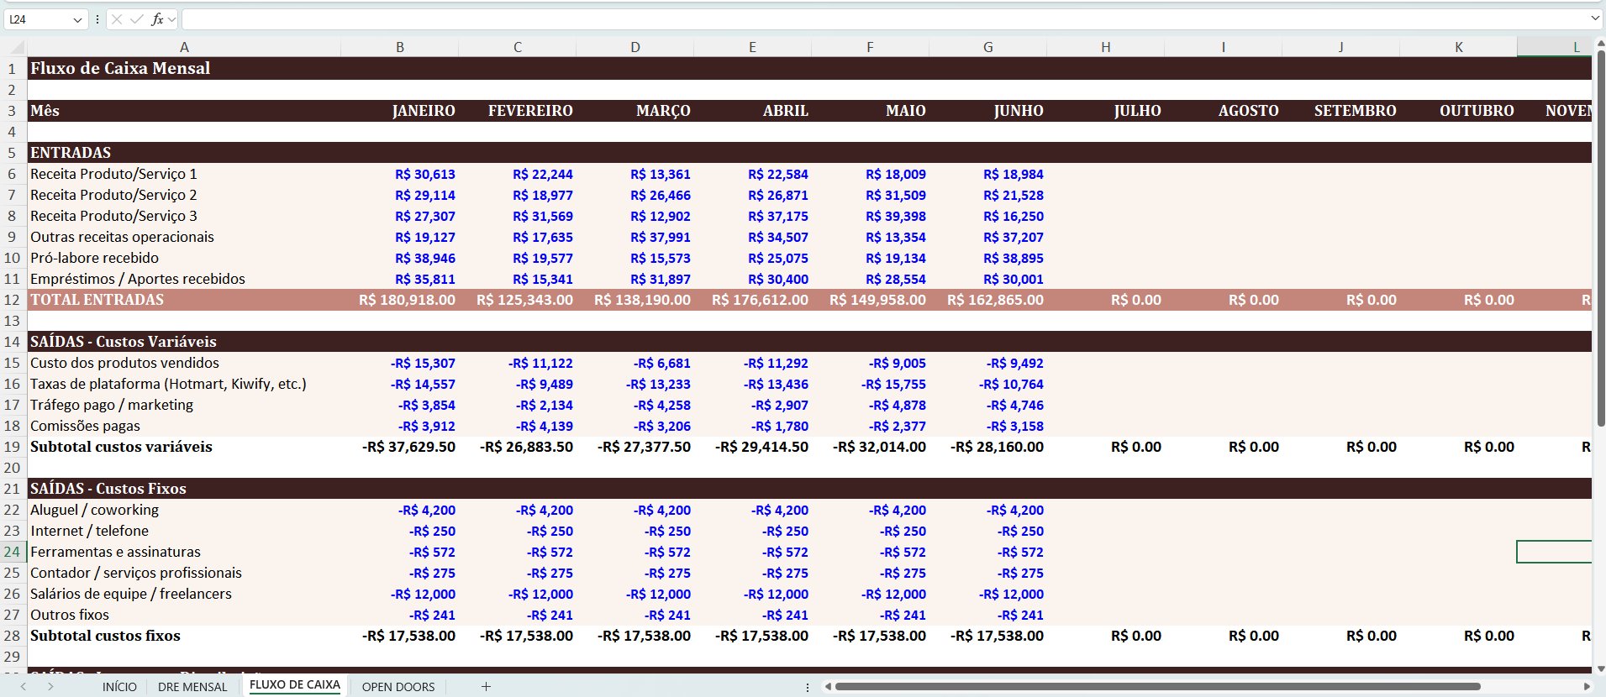This screenshot has width=1606, height=697.
Task: Click the horizontal scroll left arrow
Action: coord(828,686)
